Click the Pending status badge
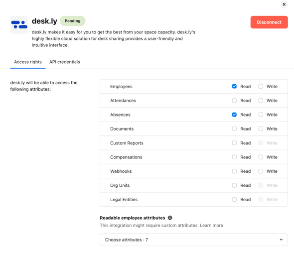This screenshot has width=294, height=253. pyautogui.click(x=73, y=21)
